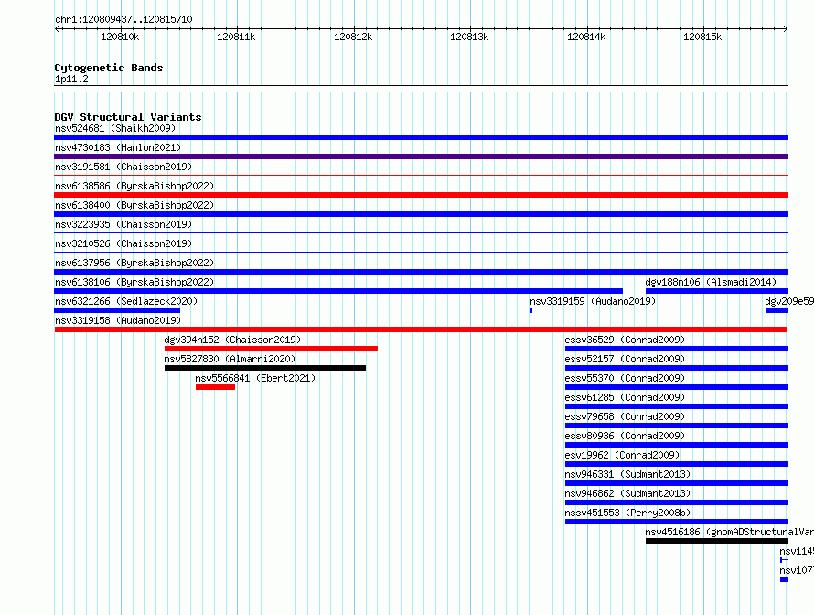Click the 120811k ruler tick label
Viewport: 814px width, 615px height.
[236, 37]
